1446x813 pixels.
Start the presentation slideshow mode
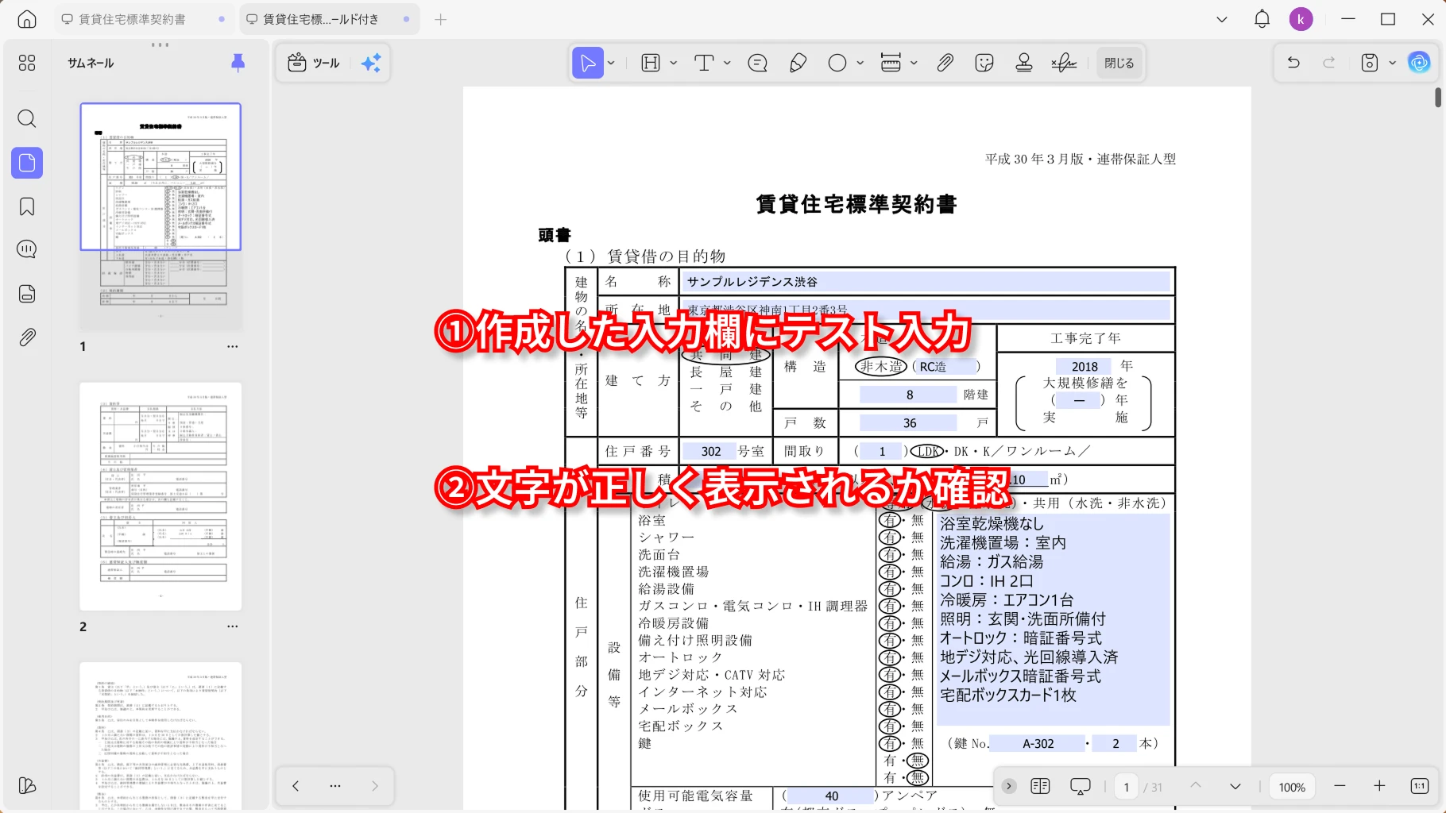tap(1081, 786)
